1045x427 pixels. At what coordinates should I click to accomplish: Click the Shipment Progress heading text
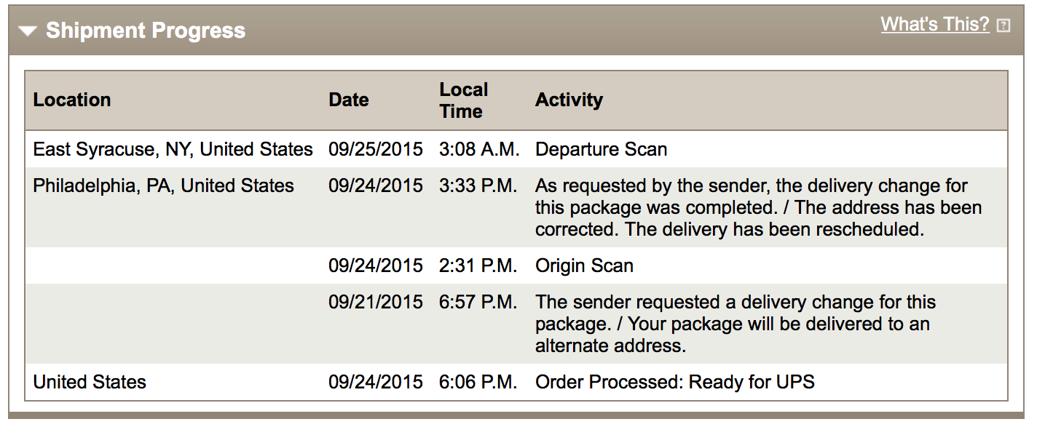[146, 31]
